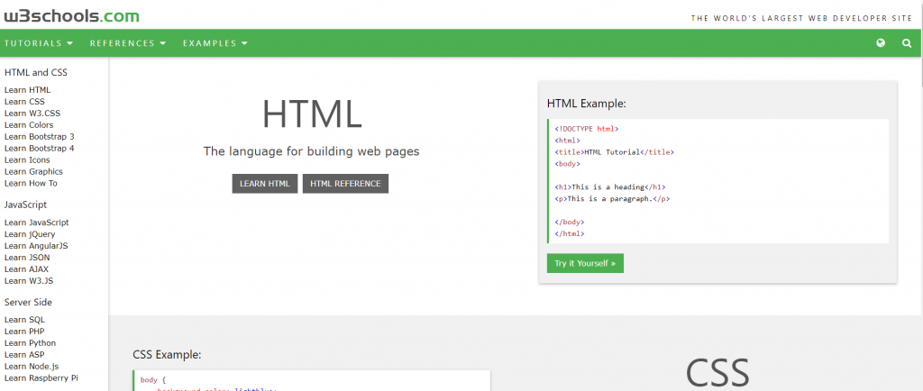
Task: Expand the Tutorials dropdown menu
Action: pos(39,43)
